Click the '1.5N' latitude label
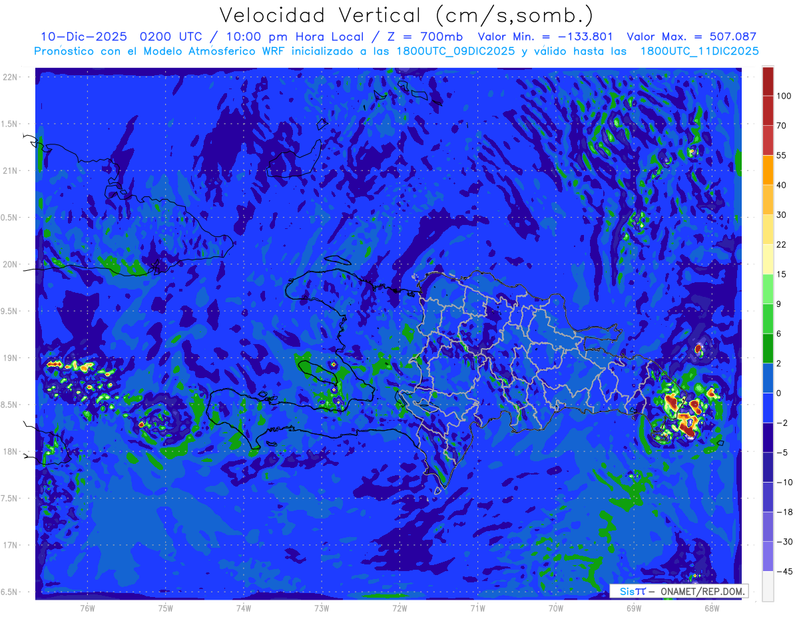Screen dimensions: 799x617 pyautogui.click(x=10, y=124)
